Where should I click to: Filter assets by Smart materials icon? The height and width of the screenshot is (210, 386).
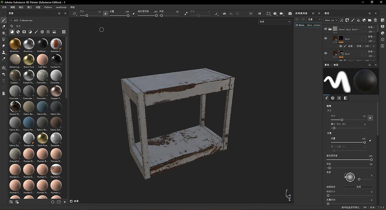point(18,32)
